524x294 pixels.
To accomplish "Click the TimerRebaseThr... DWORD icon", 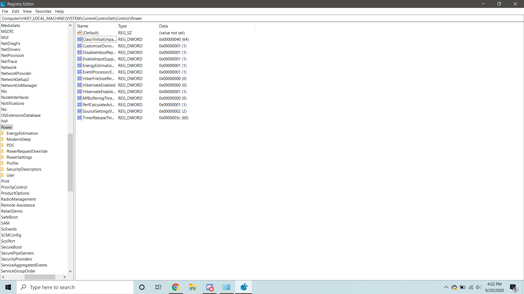I will point(79,118).
